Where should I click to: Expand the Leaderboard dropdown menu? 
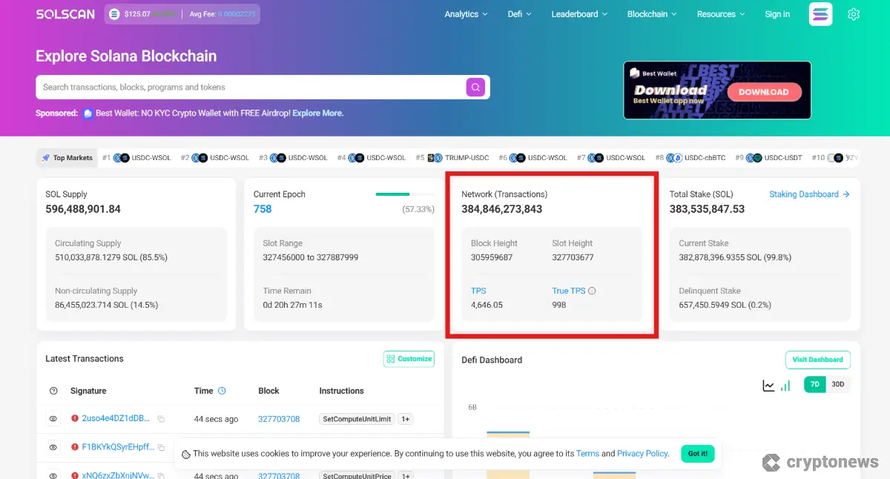click(578, 14)
